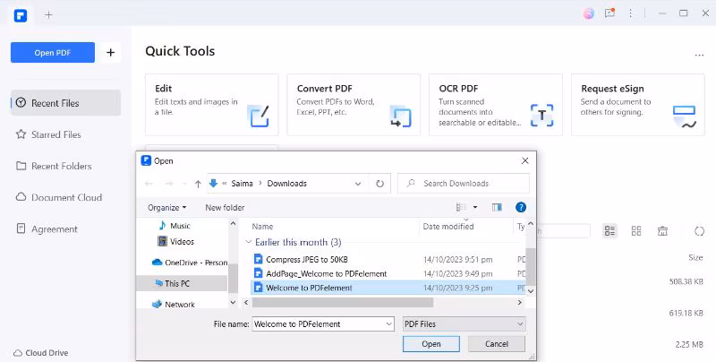Click the 14/10/2023 9:51 pm date cell

point(457,260)
